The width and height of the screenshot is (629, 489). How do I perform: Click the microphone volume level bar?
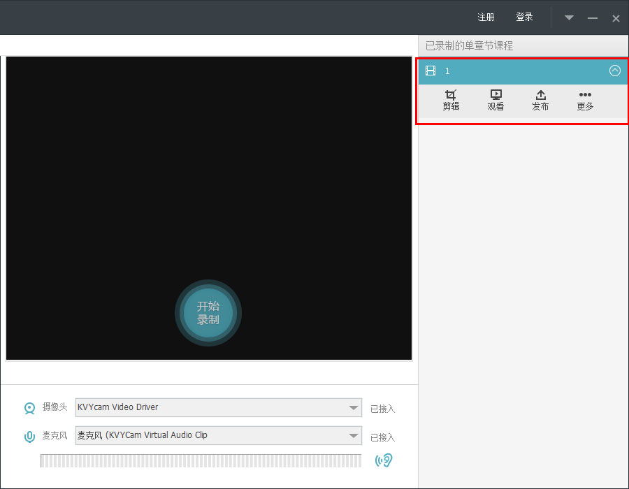coord(201,460)
